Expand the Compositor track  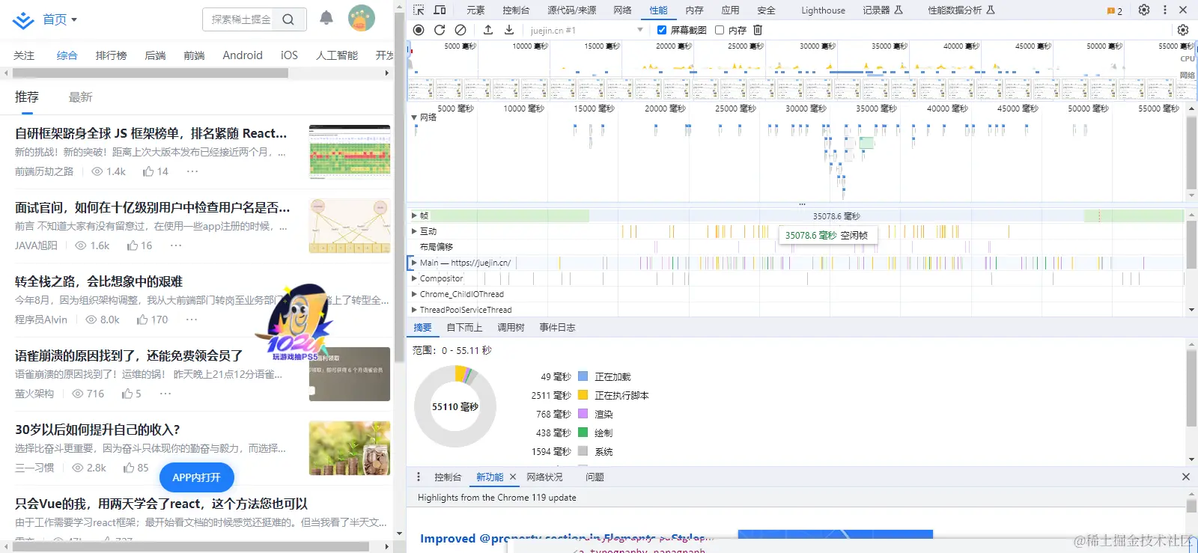(x=414, y=278)
